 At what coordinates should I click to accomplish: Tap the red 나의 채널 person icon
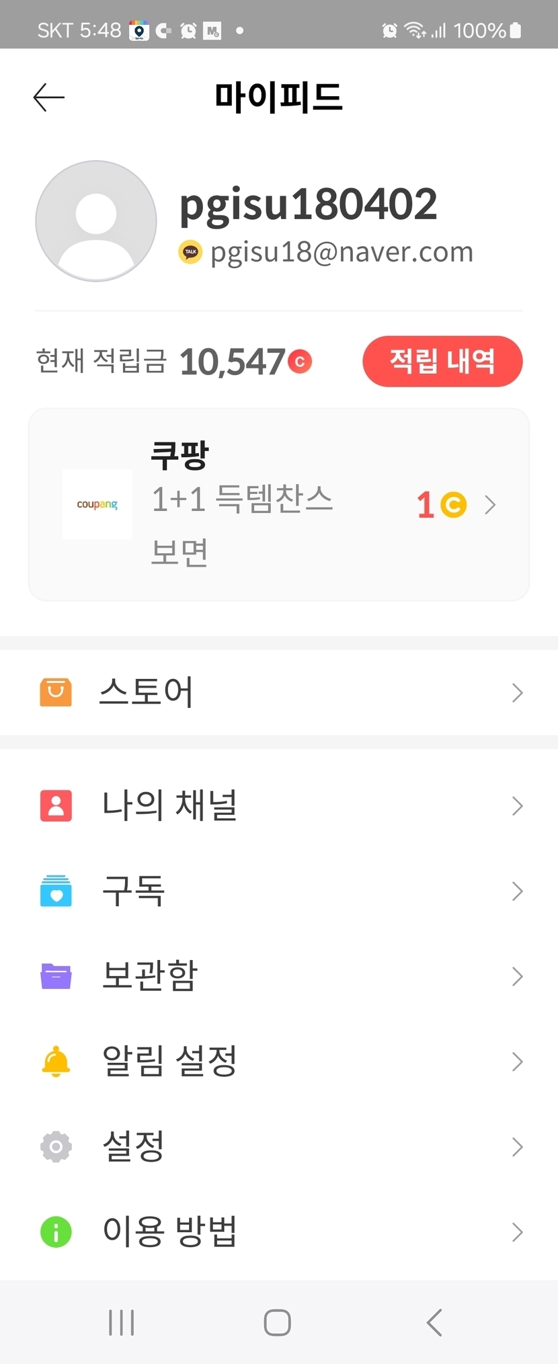(x=56, y=805)
